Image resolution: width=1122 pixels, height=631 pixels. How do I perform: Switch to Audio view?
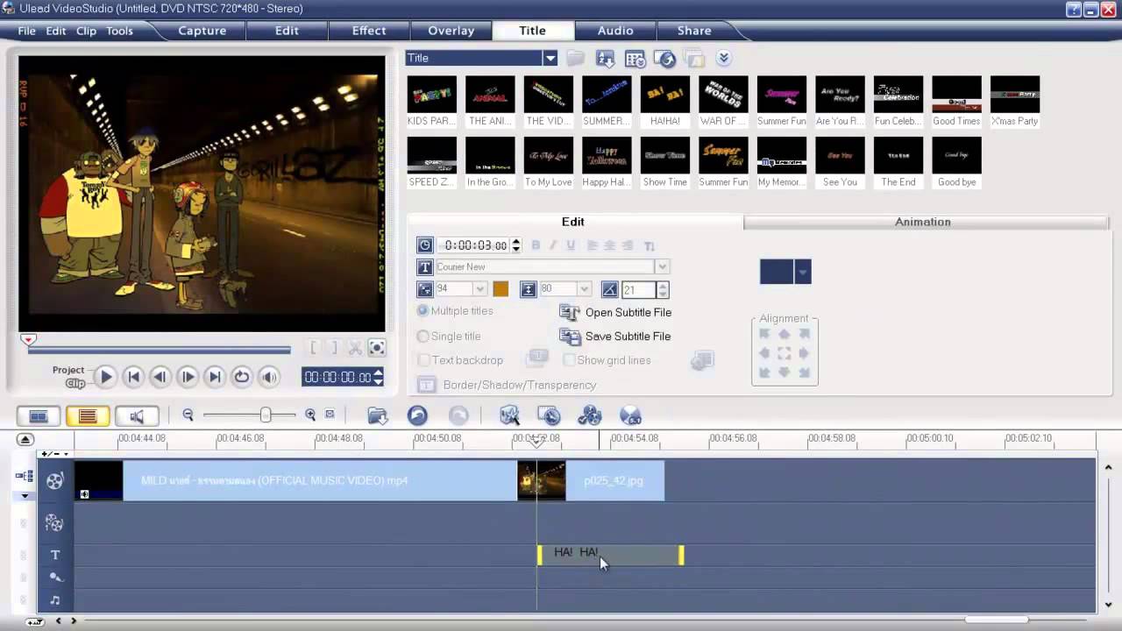(137, 416)
